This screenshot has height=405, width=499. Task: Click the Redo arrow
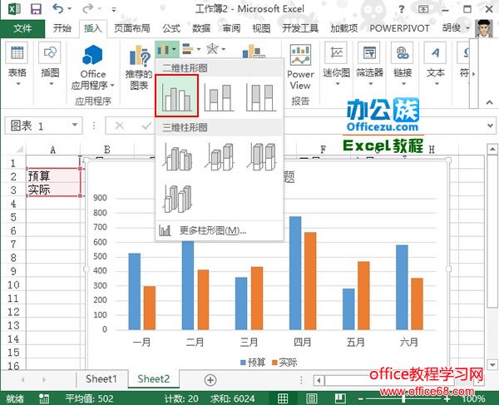coord(87,8)
